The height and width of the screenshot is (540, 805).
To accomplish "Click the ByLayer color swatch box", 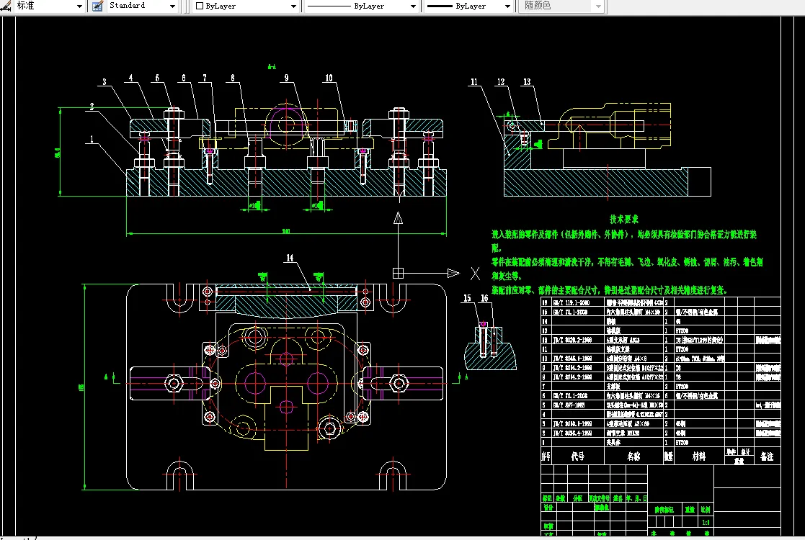I will pos(200,6).
